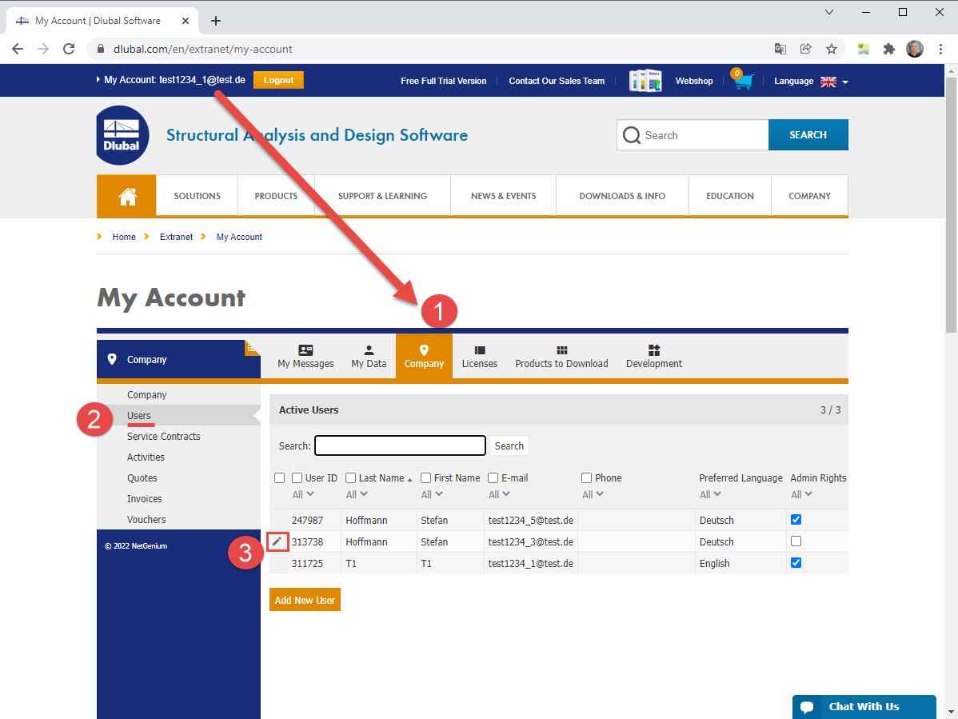Toggle the Phone column checkbox
The image size is (958, 719).
[586, 477]
